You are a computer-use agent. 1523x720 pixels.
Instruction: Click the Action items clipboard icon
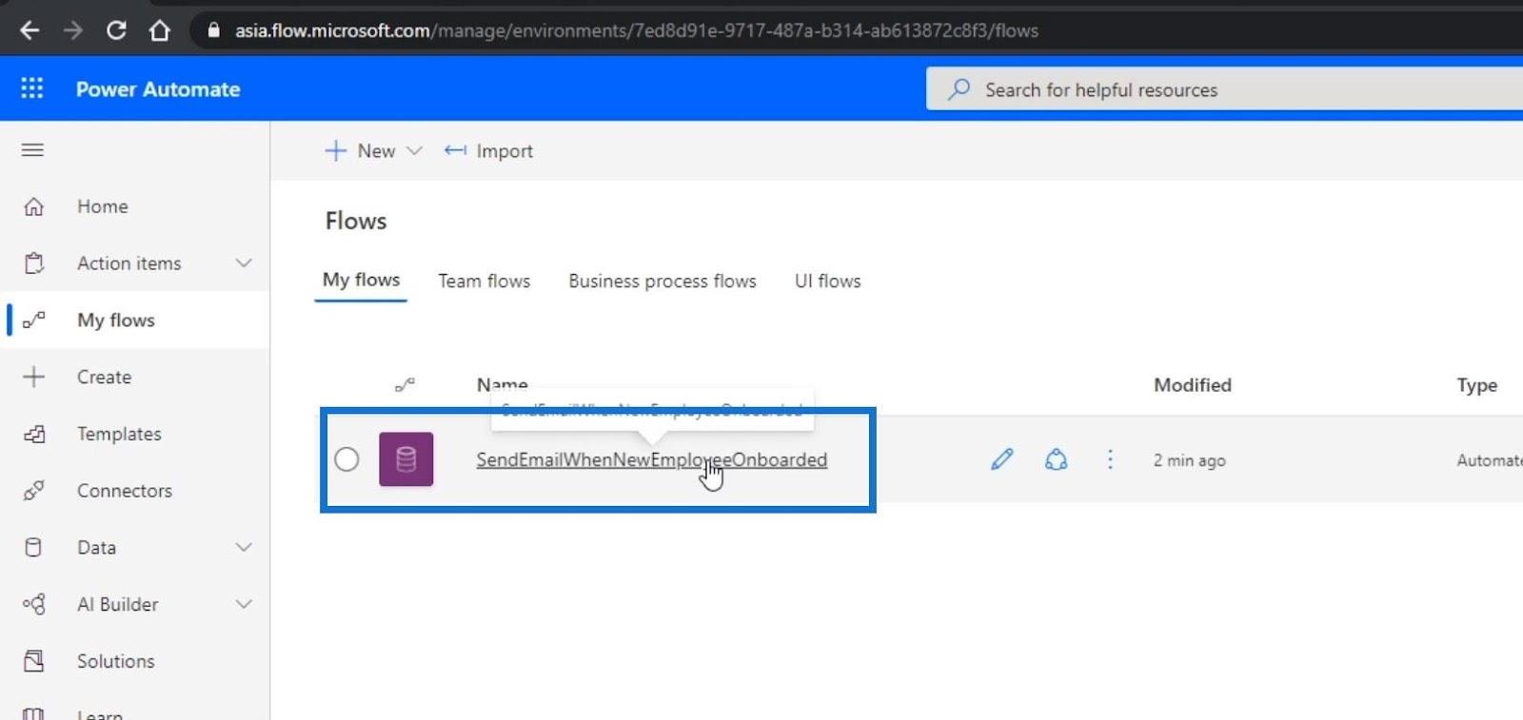pos(33,263)
